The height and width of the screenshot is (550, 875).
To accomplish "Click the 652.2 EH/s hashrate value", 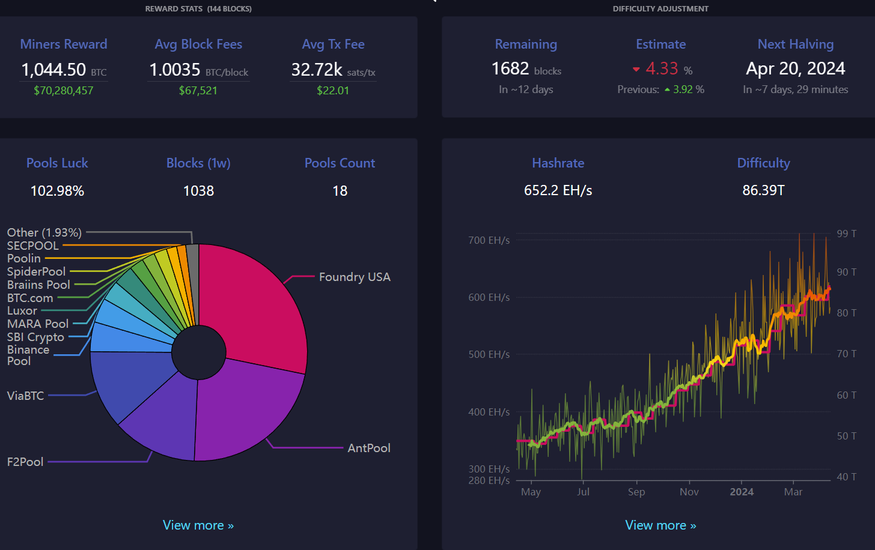I will click(x=558, y=190).
